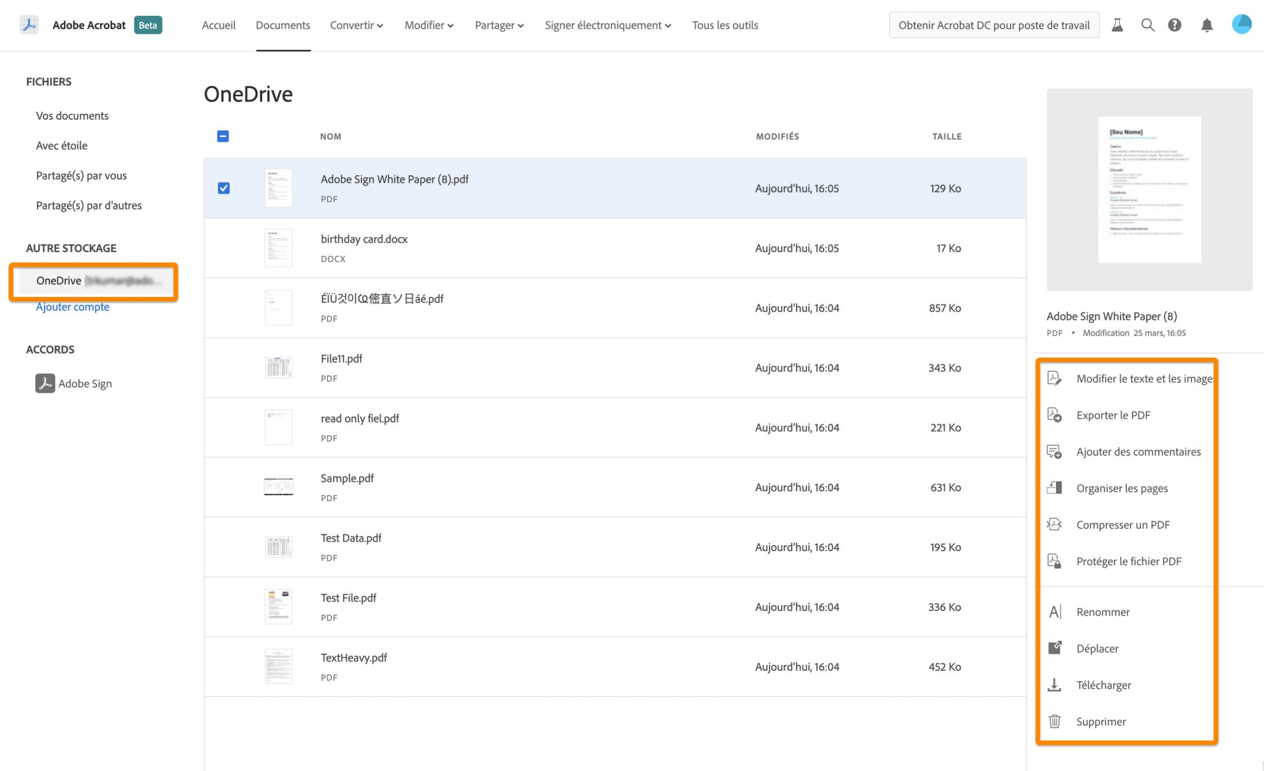Open the user profile avatar
Screen dimensions: 1264x771
coord(1241,24)
